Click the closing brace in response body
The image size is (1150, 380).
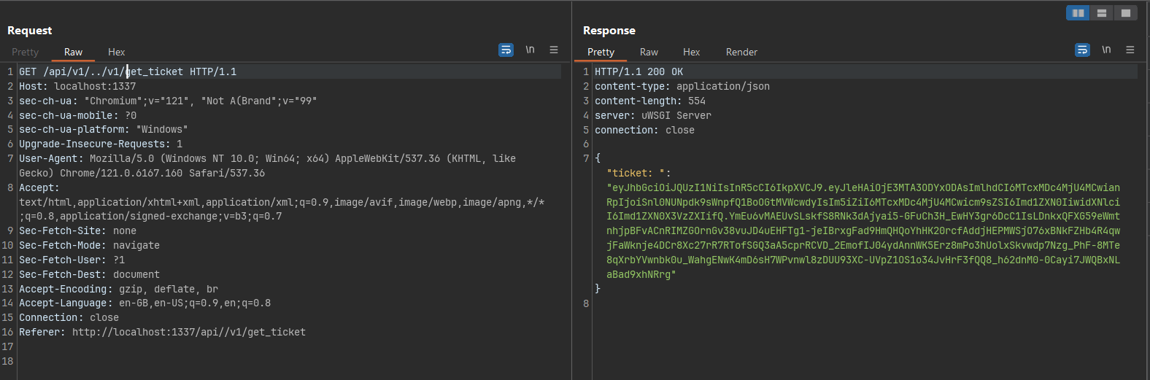coord(598,289)
